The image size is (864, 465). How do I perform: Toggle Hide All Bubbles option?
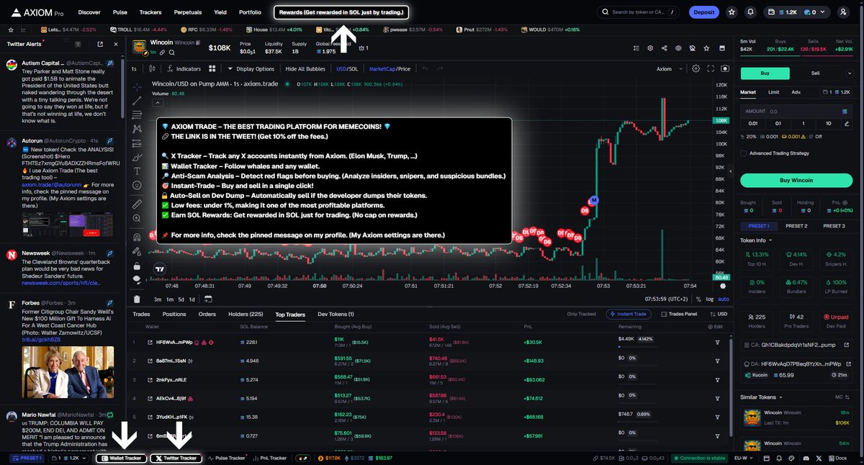coord(305,68)
